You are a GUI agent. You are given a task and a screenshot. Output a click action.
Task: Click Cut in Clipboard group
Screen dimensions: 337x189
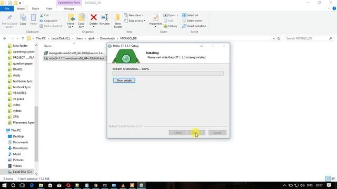[x=44, y=15]
